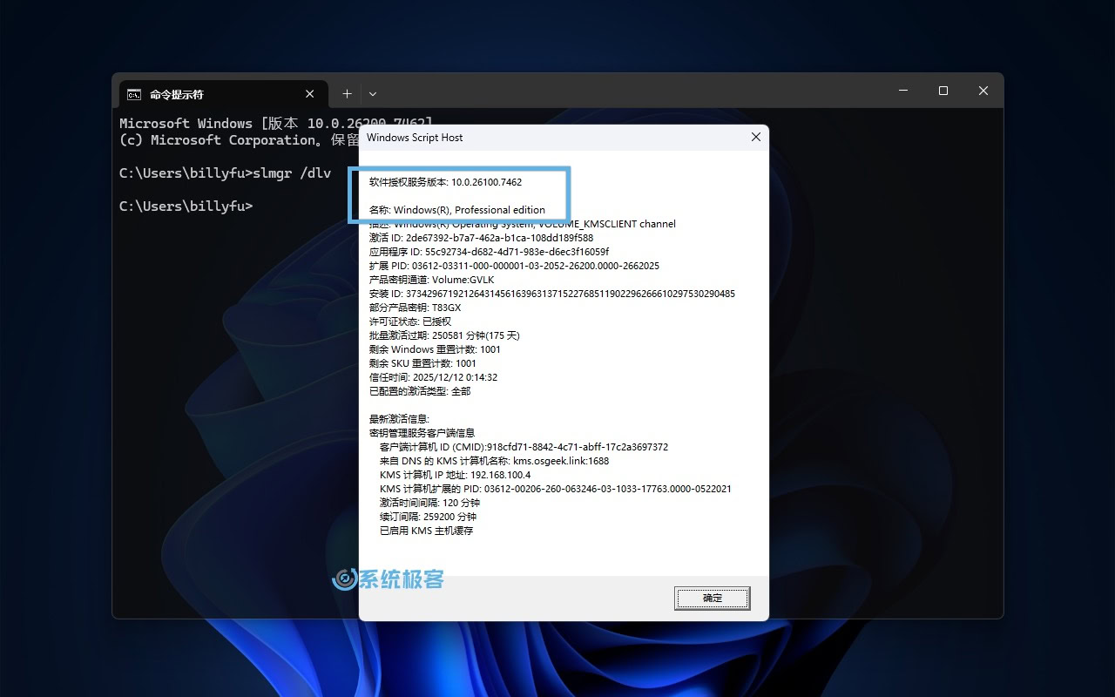Close the Windows Script Host dialog
Image resolution: width=1115 pixels, height=697 pixels.
coord(755,137)
